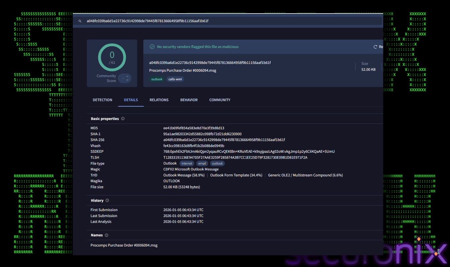450x267 pixels.
Task: Upvote using Community Score up arrow
Action: [x=128, y=77]
